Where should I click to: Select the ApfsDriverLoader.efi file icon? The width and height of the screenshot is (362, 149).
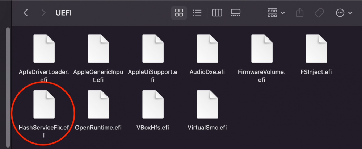44,49
